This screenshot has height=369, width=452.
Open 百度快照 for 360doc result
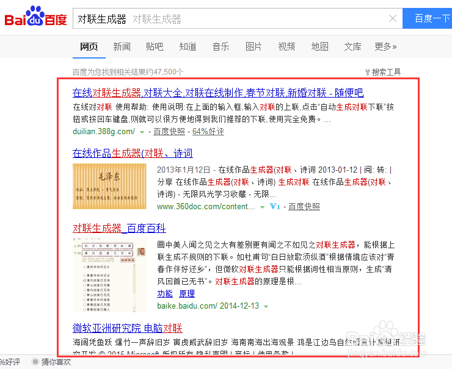point(304,206)
